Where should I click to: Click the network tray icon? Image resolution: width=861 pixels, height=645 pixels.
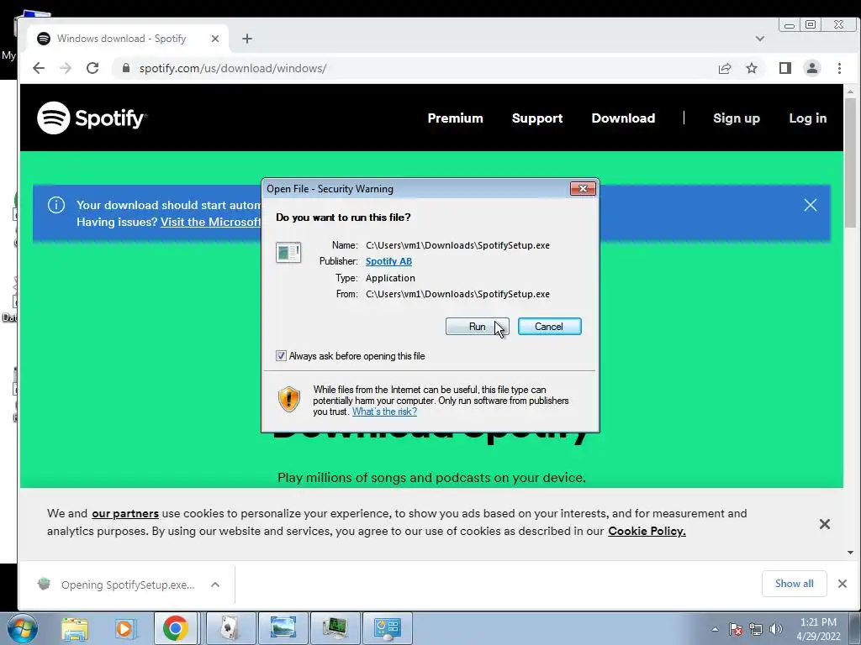pyautogui.click(x=756, y=629)
